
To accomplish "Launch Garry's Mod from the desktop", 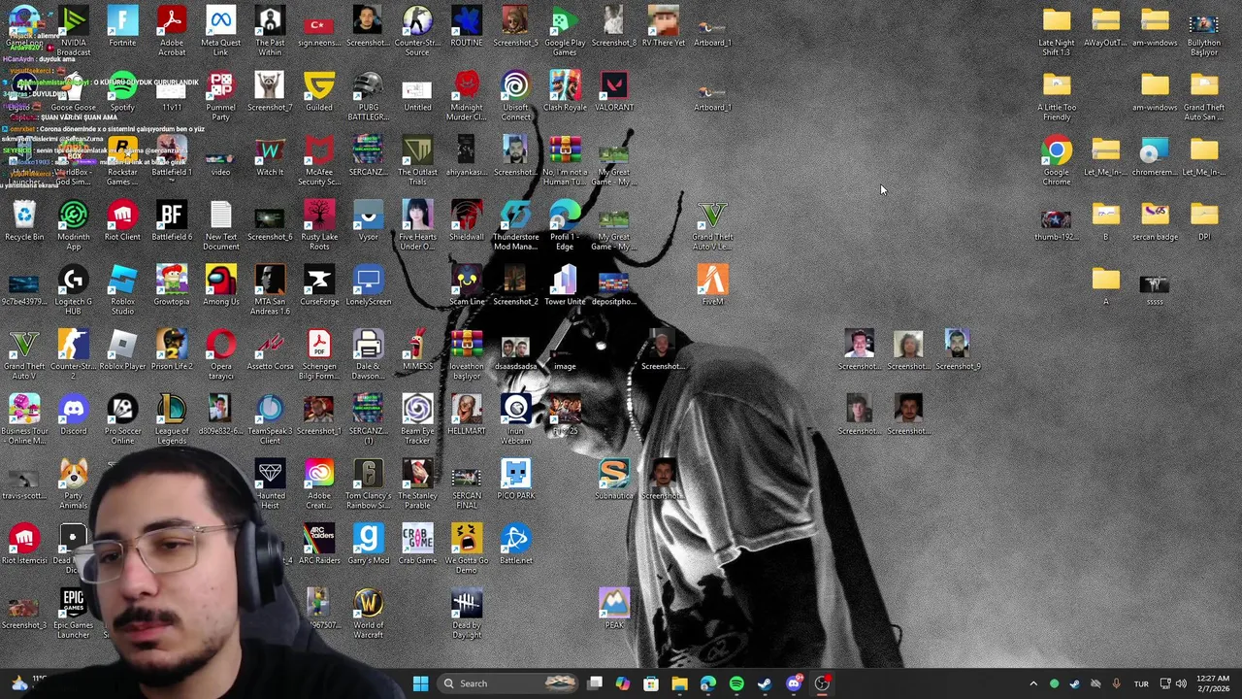I will [x=368, y=545].
